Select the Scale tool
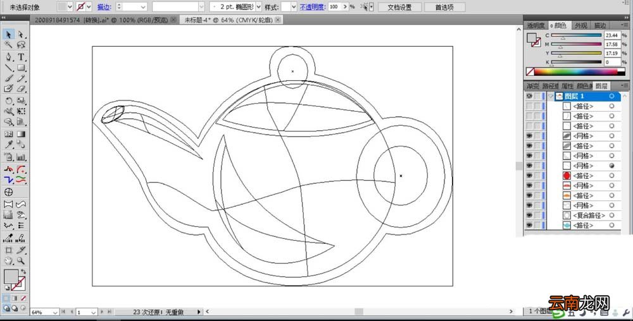This screenshot has height=321, width=633. pyautogui.click(x=21, y=100)
